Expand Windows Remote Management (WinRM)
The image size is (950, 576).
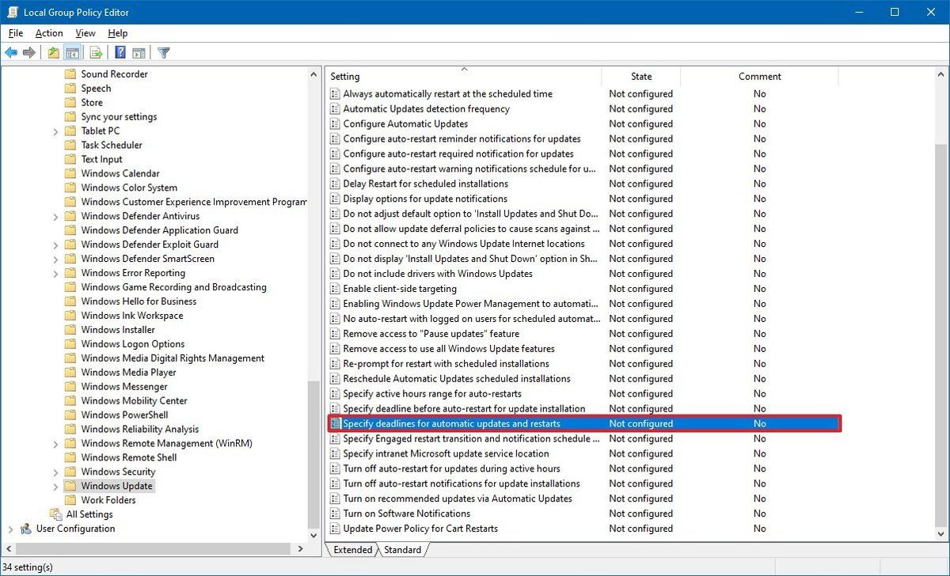point(55,443)
